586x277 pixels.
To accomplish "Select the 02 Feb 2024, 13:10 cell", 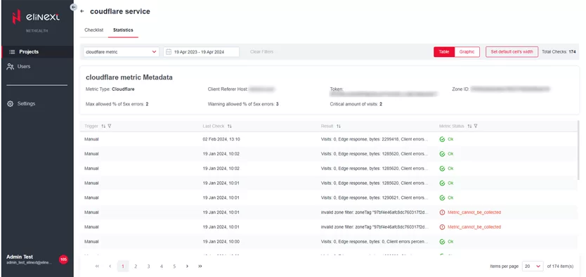I will [x=221, y=139].
